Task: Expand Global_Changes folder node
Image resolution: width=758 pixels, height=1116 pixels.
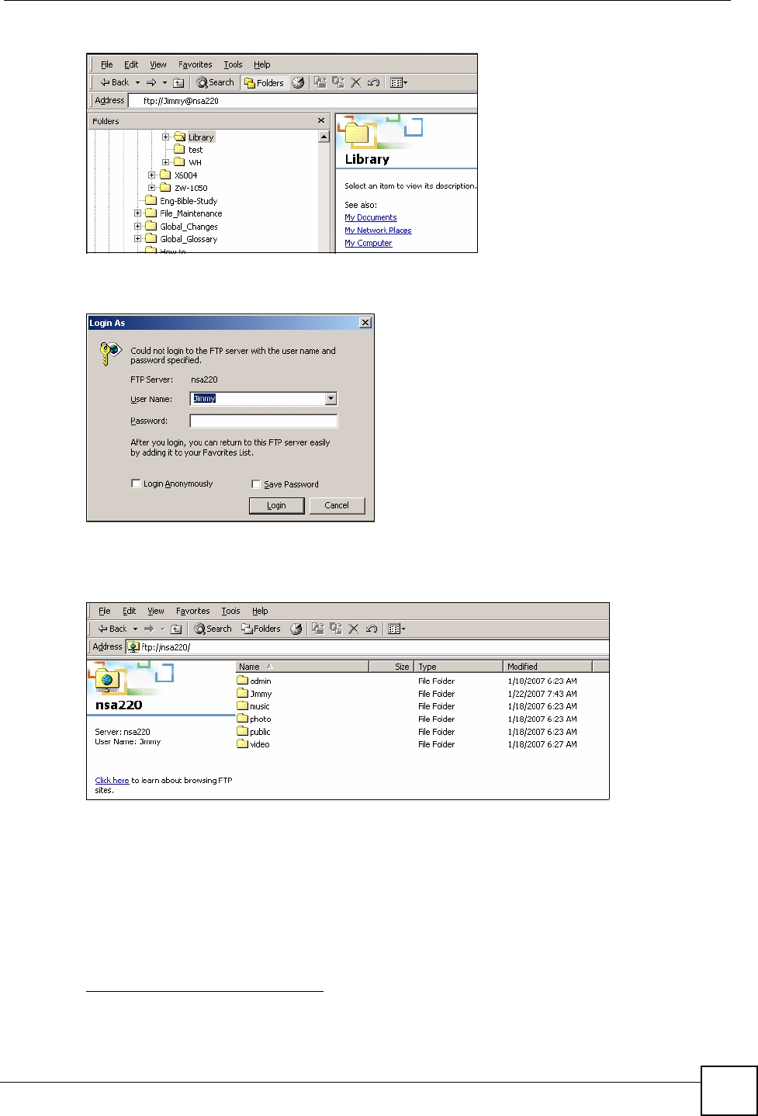Action: tap(137, 227)
